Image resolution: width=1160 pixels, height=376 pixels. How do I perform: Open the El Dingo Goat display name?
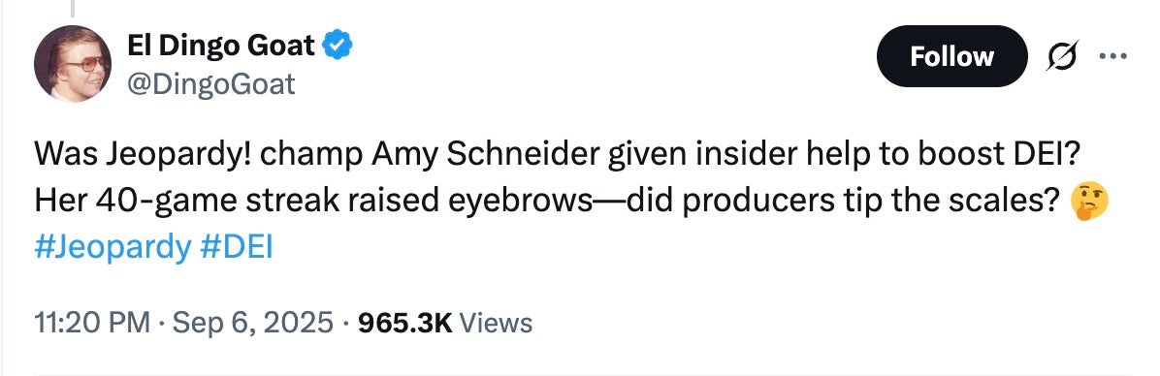(221, 47)
